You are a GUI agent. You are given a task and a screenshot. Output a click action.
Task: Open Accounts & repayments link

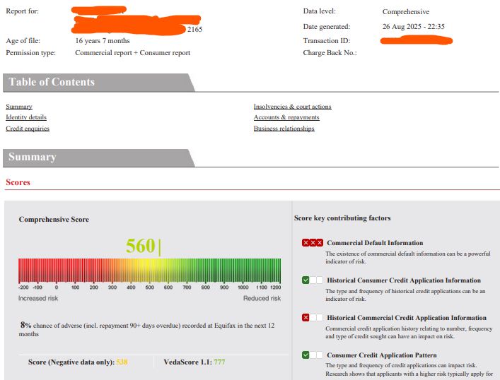286,117
